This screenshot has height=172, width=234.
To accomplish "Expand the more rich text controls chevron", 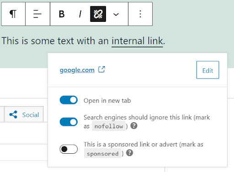I will point(116,14).
